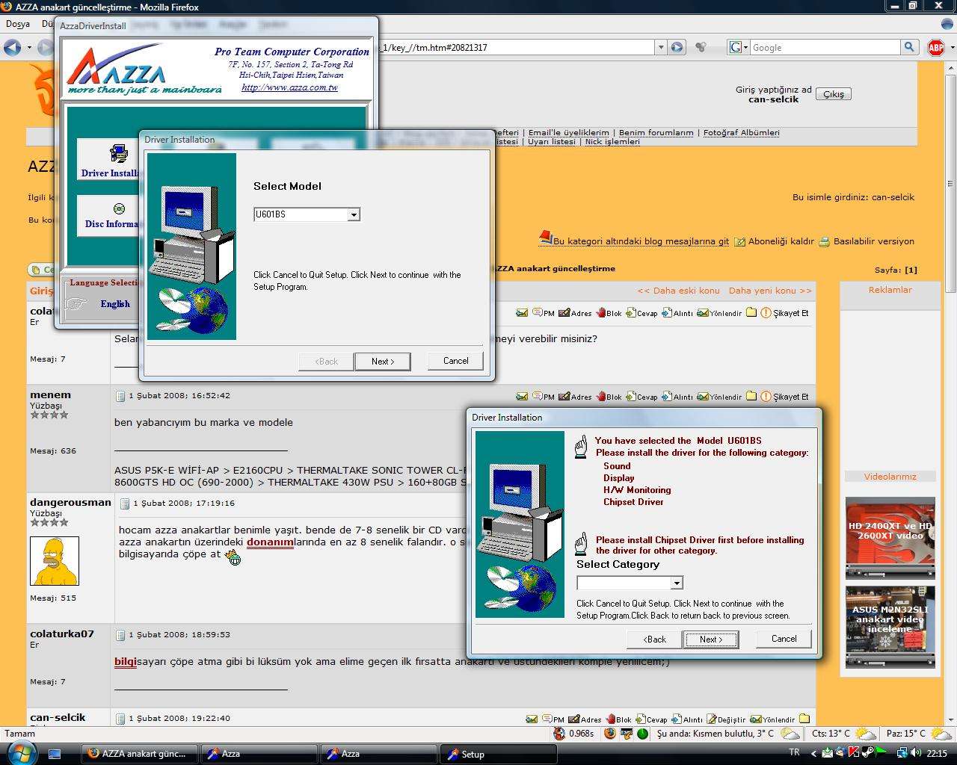The image size is (957, 765).
Task: Click the Şikayet Et warning icon in menem's post
Action: [x=766, y=397]
